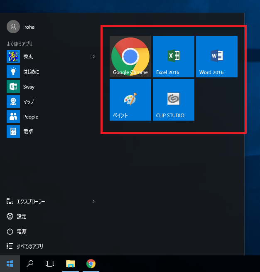The image size is (260, 272).
Task: Open the CLIP STUDIO tile
Action: click(174, 100)
